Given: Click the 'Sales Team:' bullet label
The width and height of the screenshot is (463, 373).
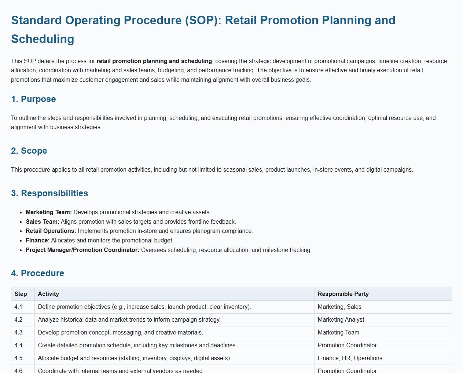Looking at the screenshot, I should (43, 222).
